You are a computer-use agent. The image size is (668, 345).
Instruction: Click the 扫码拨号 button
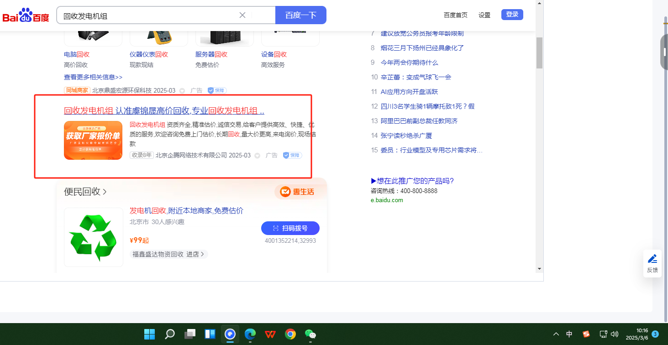290,228
